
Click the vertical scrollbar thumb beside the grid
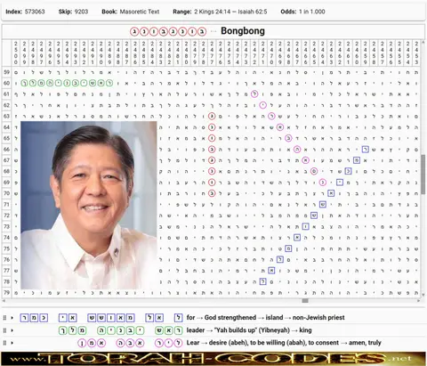coord(423,175)
